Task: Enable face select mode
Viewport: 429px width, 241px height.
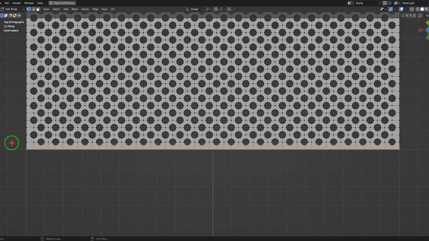Action: [38, 9]
